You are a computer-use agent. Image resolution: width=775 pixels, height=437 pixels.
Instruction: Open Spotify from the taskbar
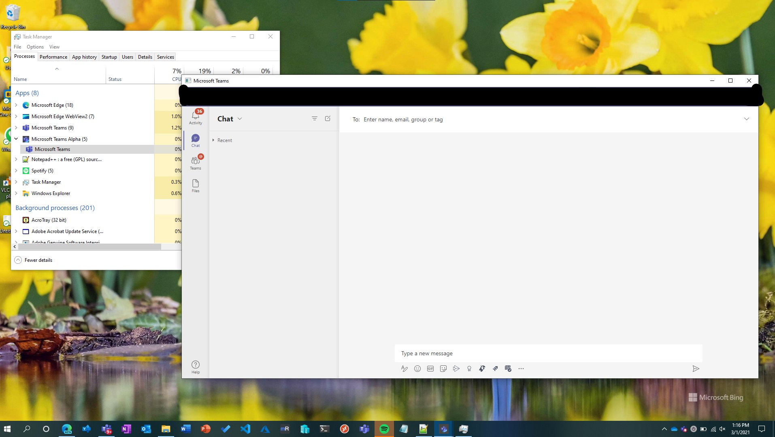coord(384,429)
